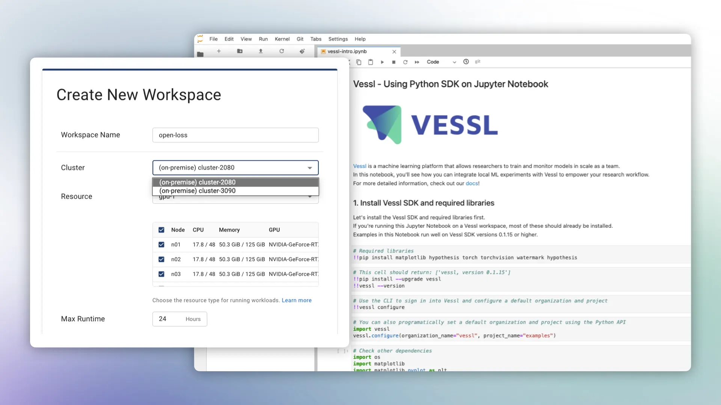Image resolution: width=721 pixels, height=405 pixels.
Task: Click the upload files icon
Action: pyautogui.click(x=261, y=51)
